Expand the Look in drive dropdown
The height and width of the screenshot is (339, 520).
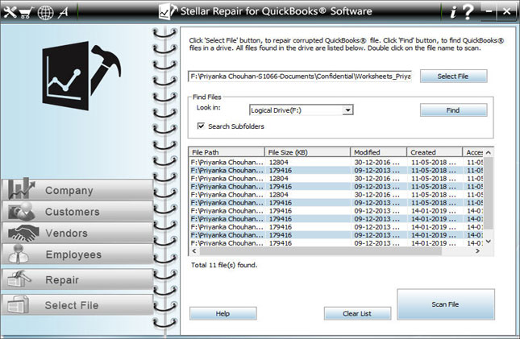click(347, 110)
